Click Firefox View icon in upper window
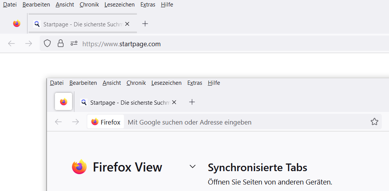Image resolution: width=389 pixels, height=191 pixels. (x=16, y=24)
